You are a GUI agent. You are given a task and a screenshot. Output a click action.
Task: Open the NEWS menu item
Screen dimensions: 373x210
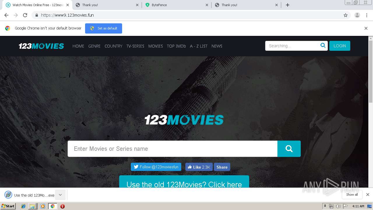click(217, 46)
